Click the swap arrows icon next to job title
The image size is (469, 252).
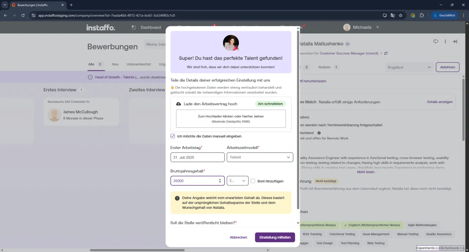[x=386, y=53]
